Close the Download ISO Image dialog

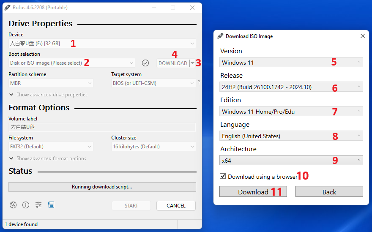[363, 36]
